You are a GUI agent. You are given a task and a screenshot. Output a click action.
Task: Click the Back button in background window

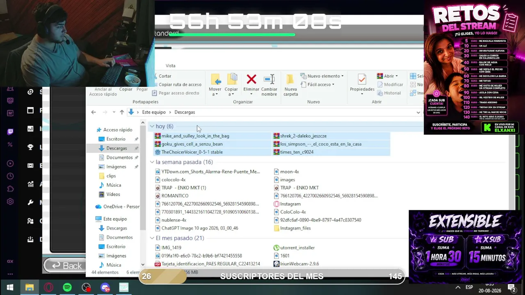(66, 265)
